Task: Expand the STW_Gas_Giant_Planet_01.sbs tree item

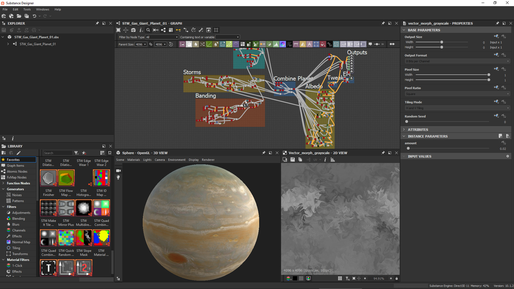Action: coord(3,37)
